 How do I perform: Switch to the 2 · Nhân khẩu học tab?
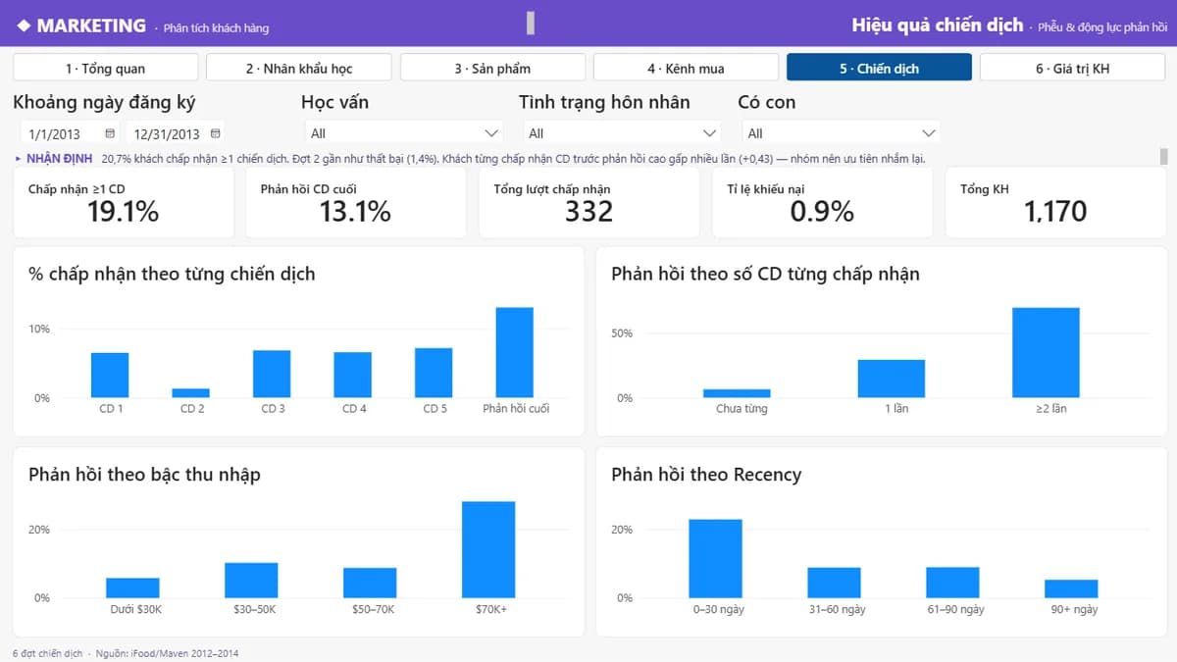(299, 68)
